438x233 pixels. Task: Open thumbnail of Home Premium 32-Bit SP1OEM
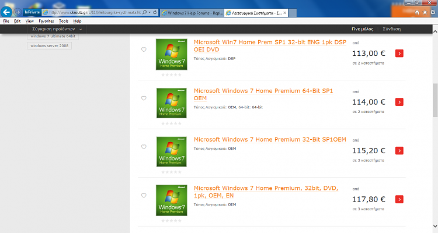(172, 151)
